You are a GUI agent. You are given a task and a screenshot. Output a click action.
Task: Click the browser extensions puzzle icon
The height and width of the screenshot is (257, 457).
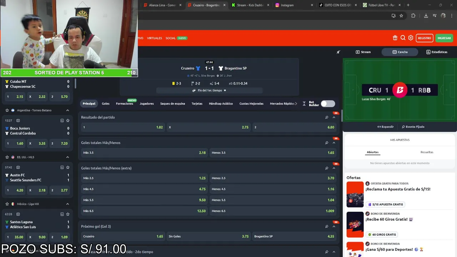tap(413, 16)
